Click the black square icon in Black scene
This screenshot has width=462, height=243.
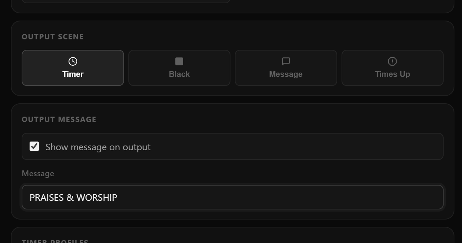(x=179, y=61)
